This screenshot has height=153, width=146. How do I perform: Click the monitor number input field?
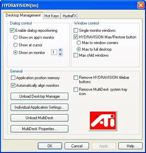click(54, 52)
